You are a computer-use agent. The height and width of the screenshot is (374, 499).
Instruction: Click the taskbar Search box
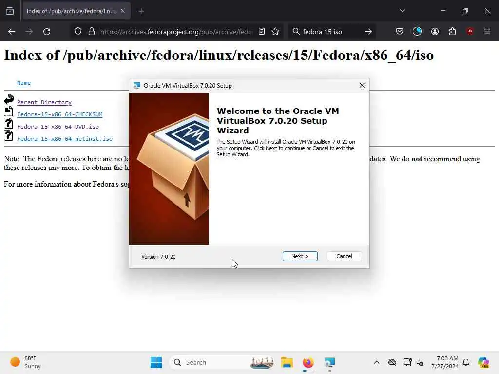(222, 362)
